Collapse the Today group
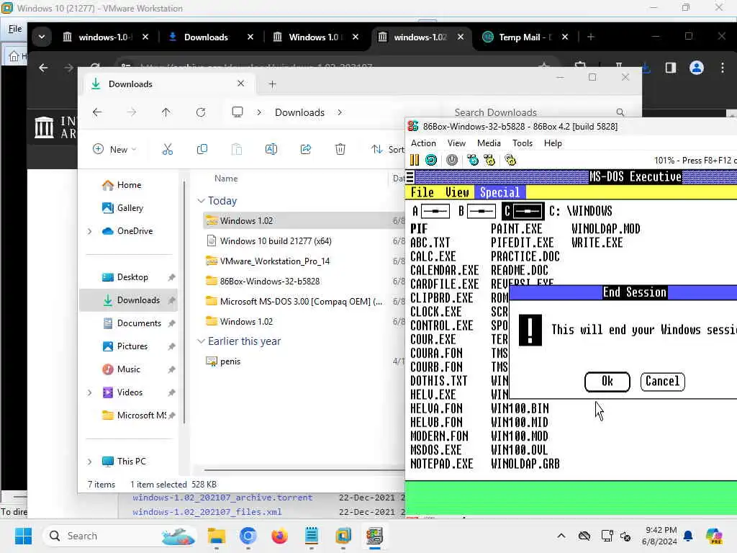 202,201
